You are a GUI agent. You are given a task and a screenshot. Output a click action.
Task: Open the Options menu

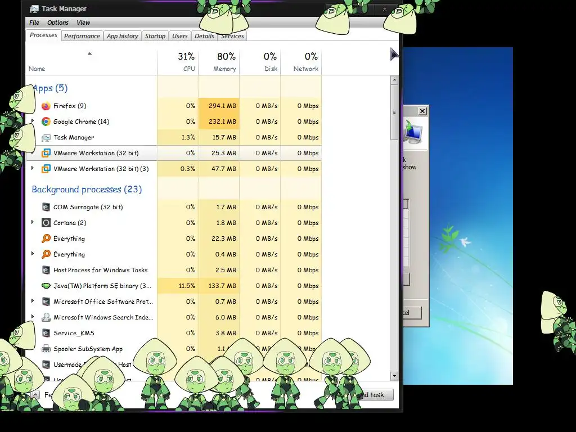click(58, 22)
